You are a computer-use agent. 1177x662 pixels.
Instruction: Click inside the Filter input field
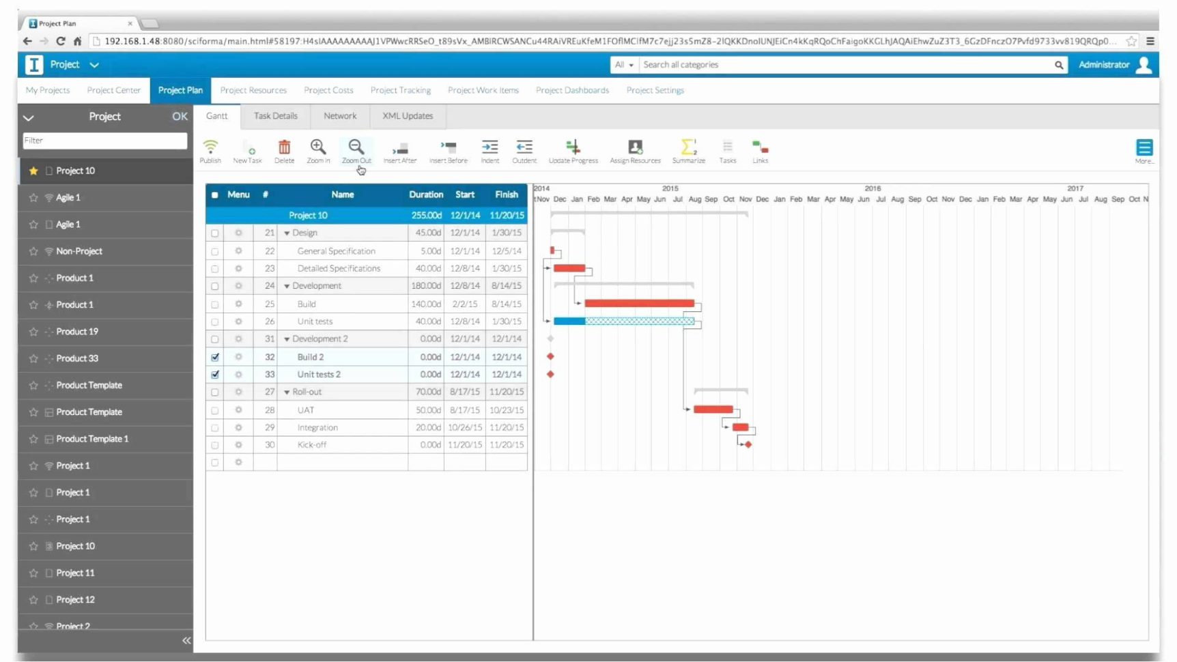104,141
